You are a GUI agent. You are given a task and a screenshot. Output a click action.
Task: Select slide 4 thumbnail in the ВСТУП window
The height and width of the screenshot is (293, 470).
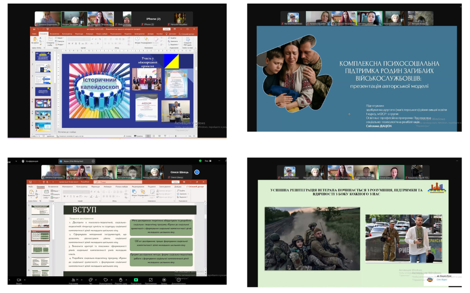(x=40, y=248)
